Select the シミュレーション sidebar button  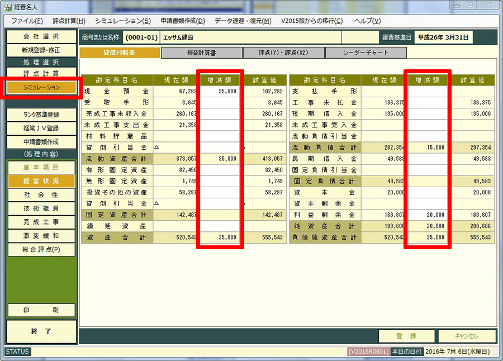pyautogui.click(x=41, y=87)
